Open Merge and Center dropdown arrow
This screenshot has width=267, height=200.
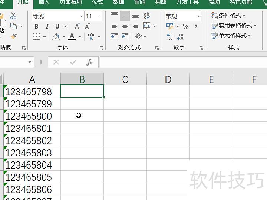154,26
